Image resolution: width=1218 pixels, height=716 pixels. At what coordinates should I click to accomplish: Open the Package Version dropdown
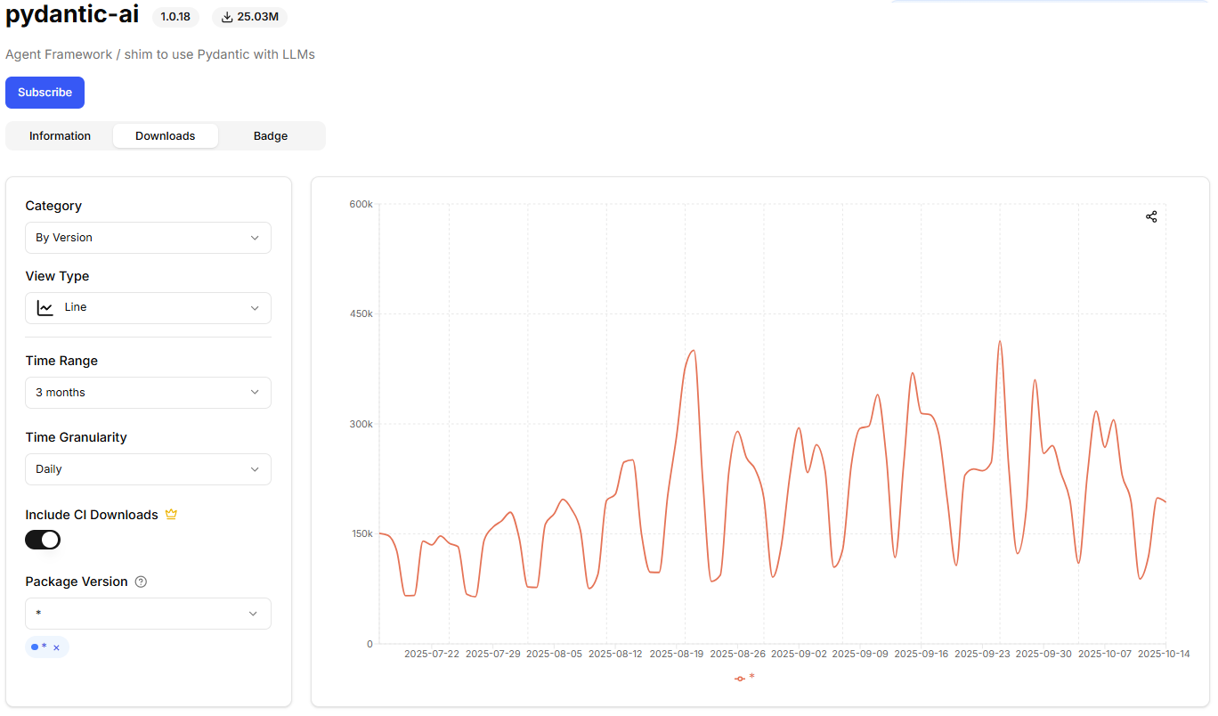click(148, 614)
